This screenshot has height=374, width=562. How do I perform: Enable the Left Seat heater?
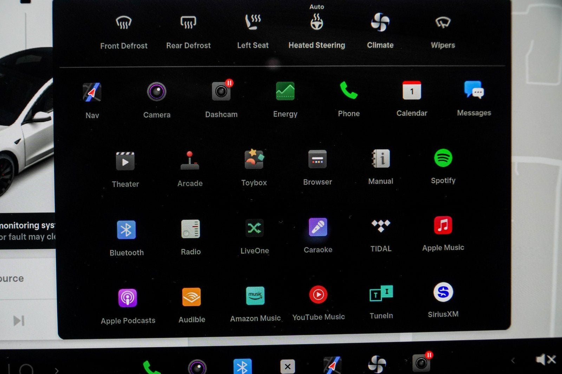pos(253,22)
